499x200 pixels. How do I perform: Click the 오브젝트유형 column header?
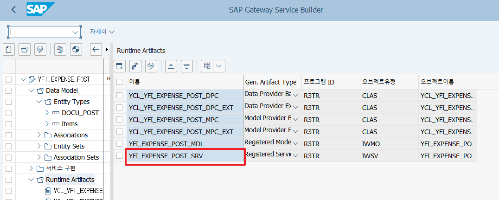(389, 82)
